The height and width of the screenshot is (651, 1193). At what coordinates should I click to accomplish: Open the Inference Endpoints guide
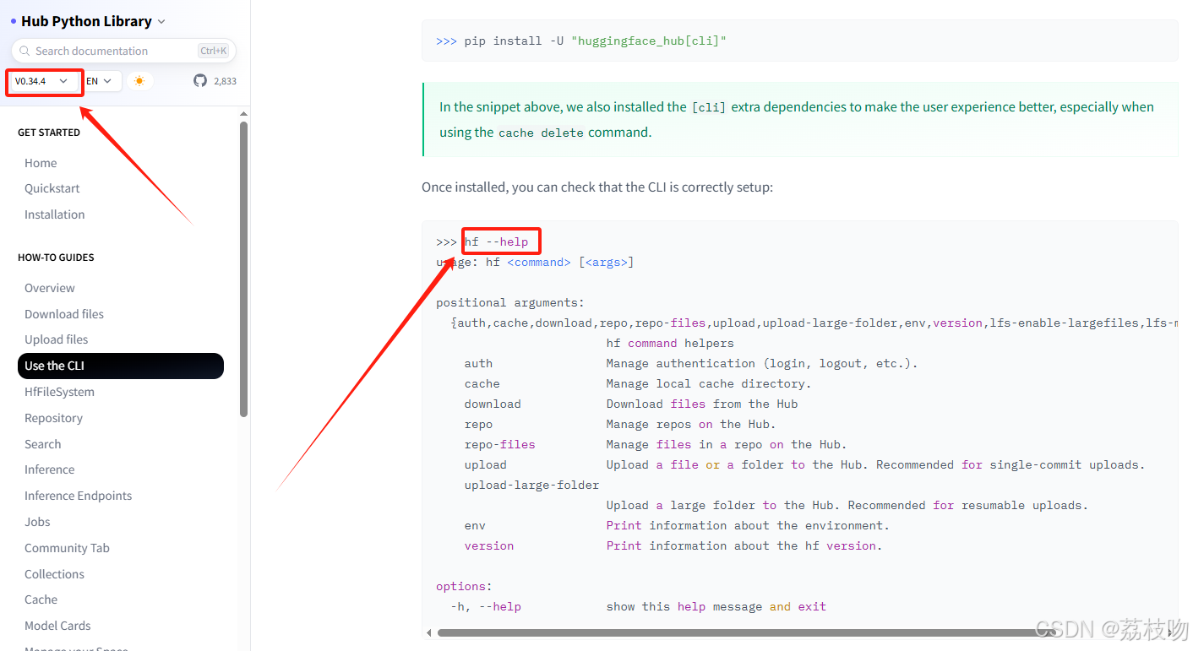(x=79, y=496)
